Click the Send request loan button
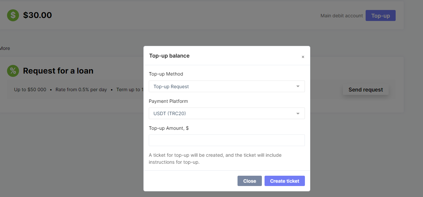The height and width of the screenshot is (197, 423). (x=366, y=90)
